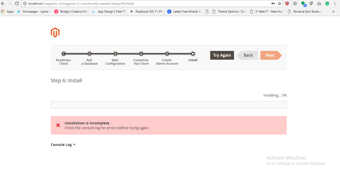Click the Angular extension icon

(x=287, y=4)
